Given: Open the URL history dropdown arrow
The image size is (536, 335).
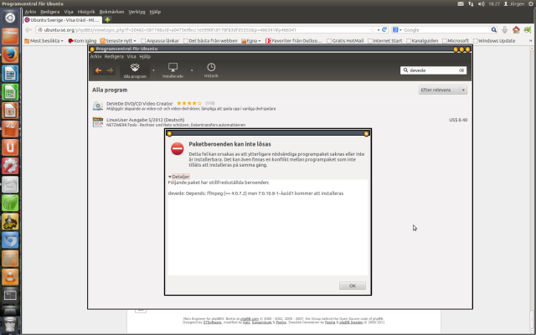Looking at the screenshot, I should [x=379, y=30].
